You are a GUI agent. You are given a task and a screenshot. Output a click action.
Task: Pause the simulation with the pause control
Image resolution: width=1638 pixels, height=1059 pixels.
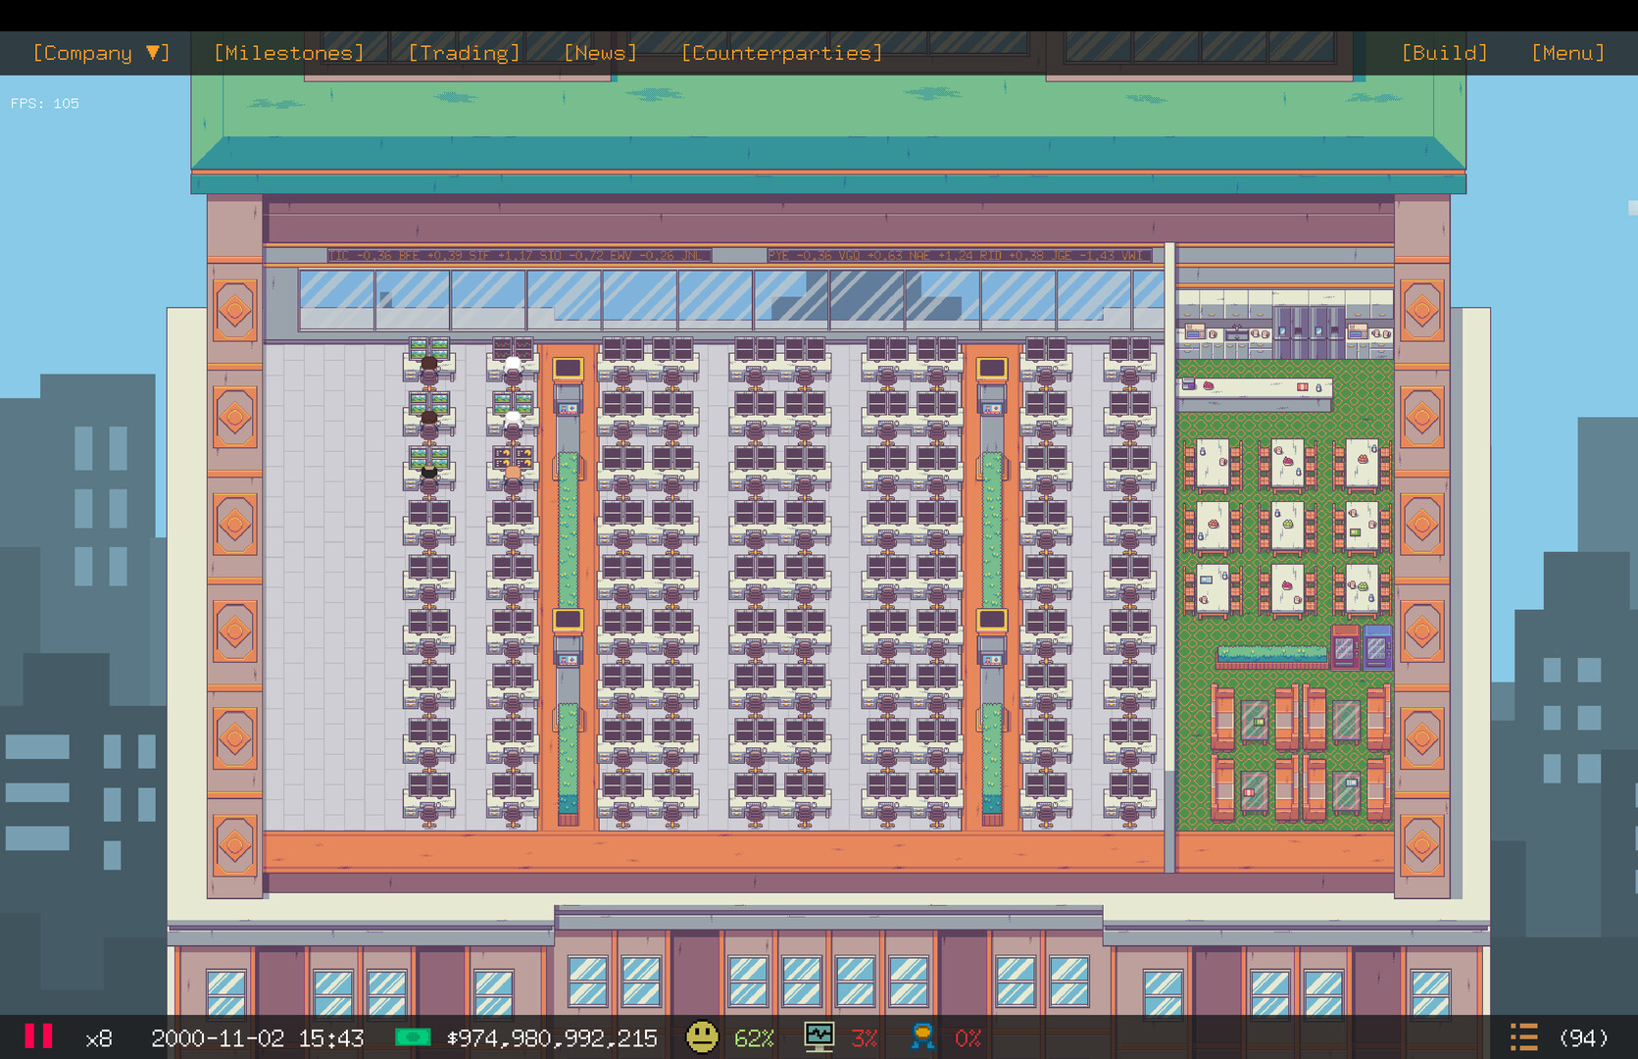pyautogui.click(x=38, y=1035)
